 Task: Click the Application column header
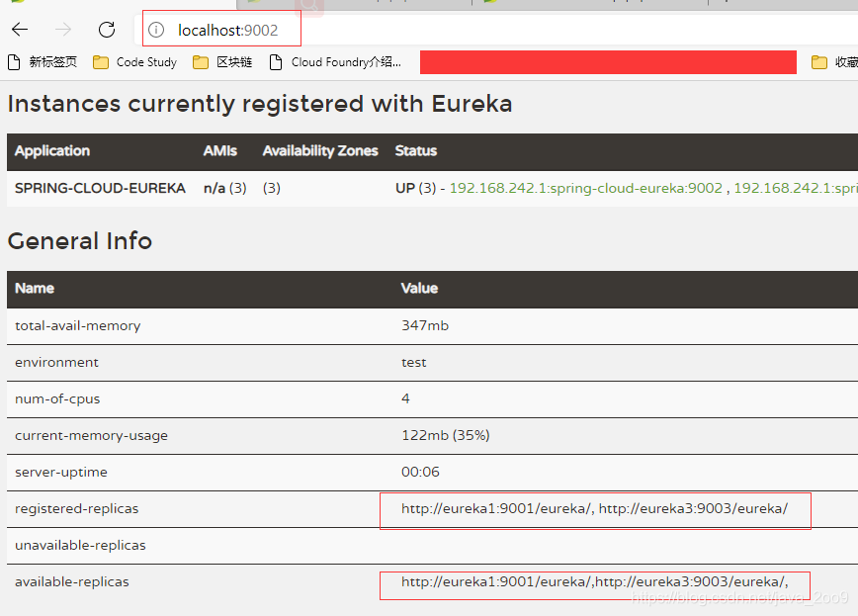[x=52, y=150]
